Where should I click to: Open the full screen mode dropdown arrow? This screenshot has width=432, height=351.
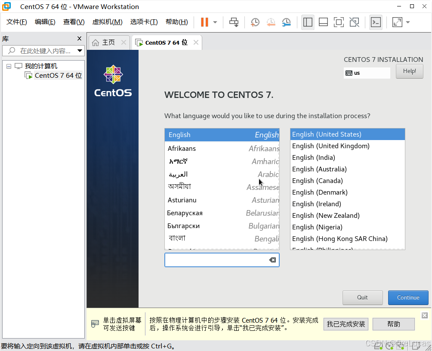(407, 22)
